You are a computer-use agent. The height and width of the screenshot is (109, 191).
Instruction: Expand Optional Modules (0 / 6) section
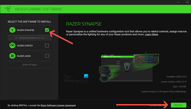pyautogui.click(x=29, y=38)
